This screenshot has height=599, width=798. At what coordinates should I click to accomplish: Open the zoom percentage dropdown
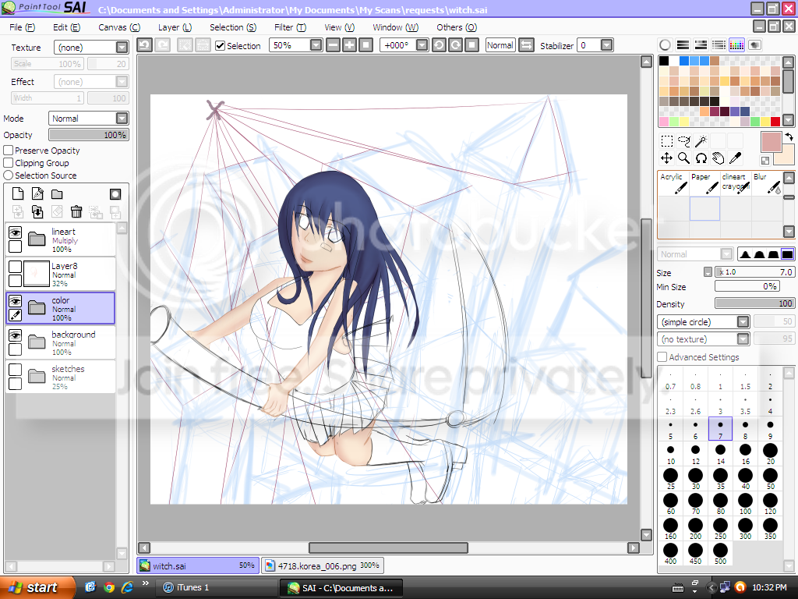[x=316, y=45]
